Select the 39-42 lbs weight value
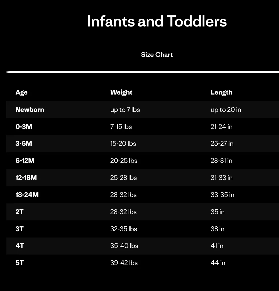Image resolution: width=279 pixels, height=291 pixels. (x=124, y=263)
